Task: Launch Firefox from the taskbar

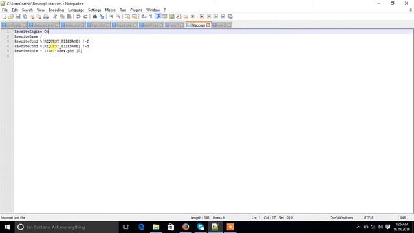Action: point(186,227)
